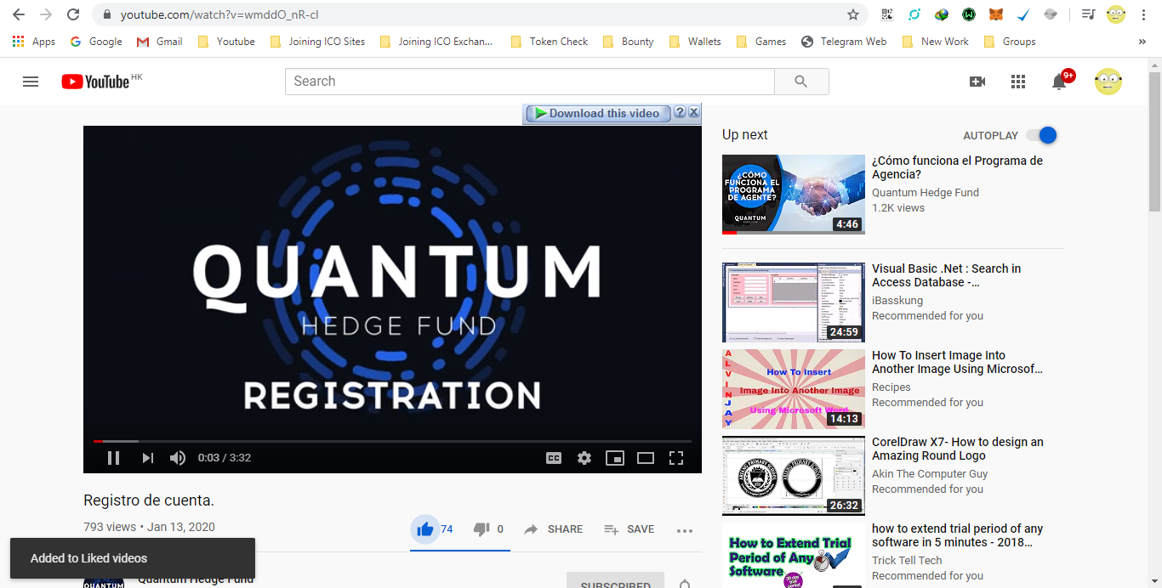This screenshot has height=588, width=1162.
Task: Open the player settings gear
Action: point(584,458)
